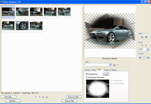
Task: Click the Add Folder button
Action: (x=9, y=97)
